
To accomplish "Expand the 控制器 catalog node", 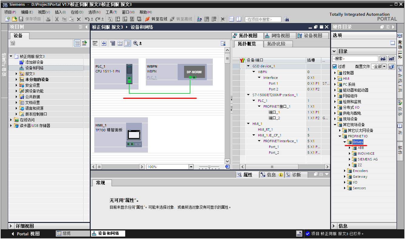I will pyautogui.click(x=335, y=73).
